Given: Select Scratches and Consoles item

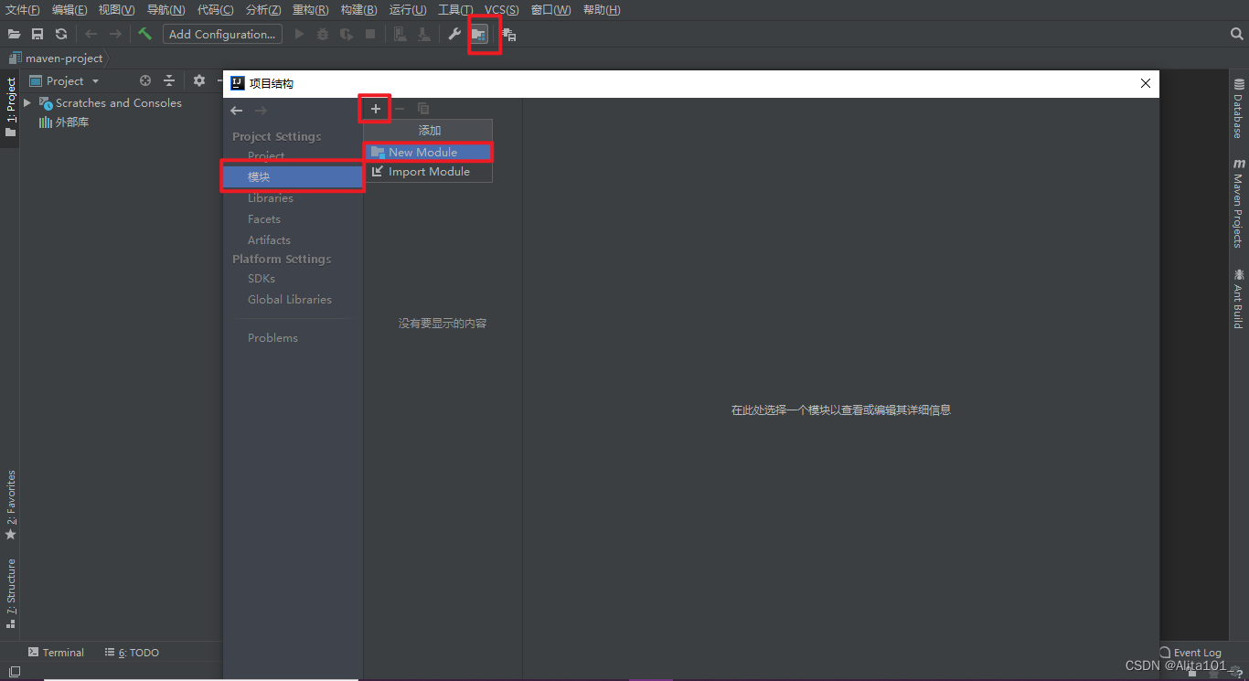Looking at the screenshot, I should tap(110, 102).
